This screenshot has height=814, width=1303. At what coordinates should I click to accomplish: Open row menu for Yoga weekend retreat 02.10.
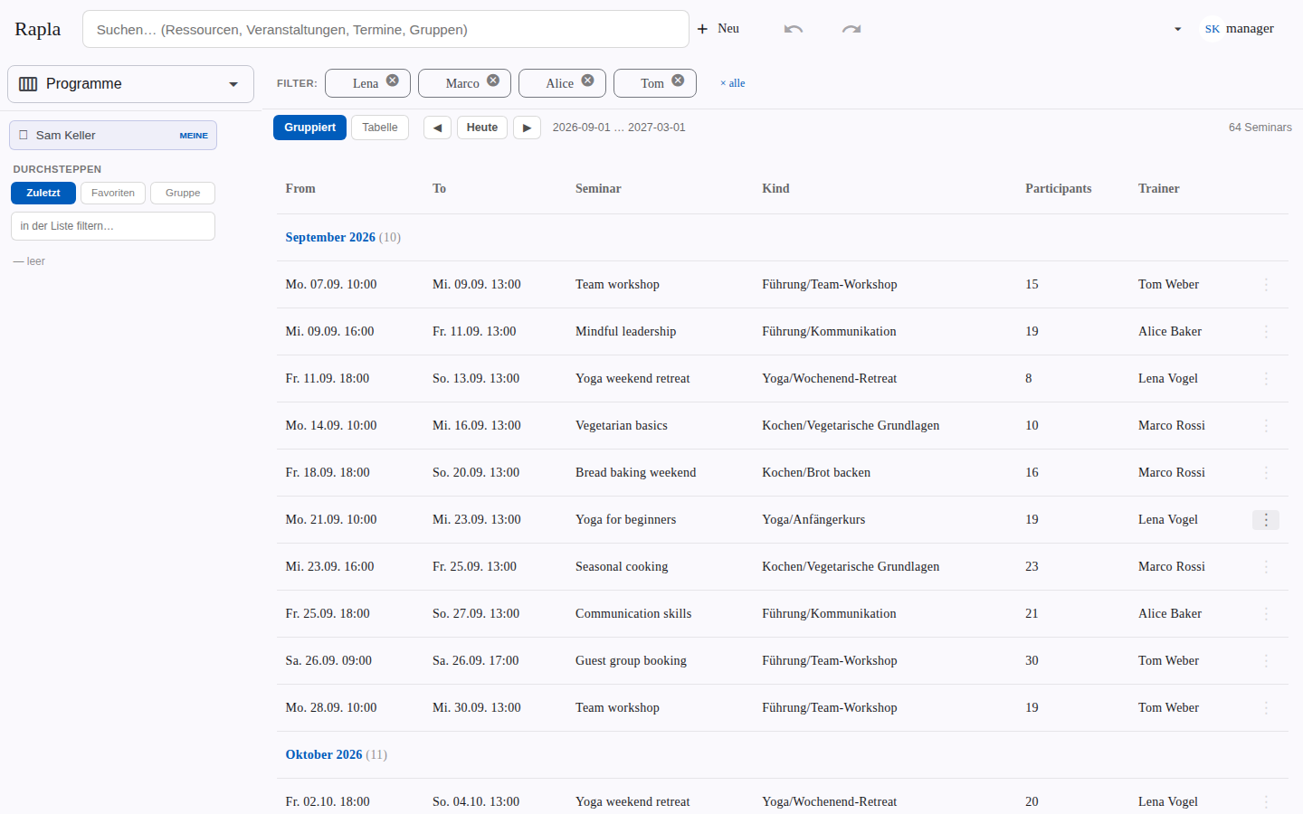(1266, 801)
